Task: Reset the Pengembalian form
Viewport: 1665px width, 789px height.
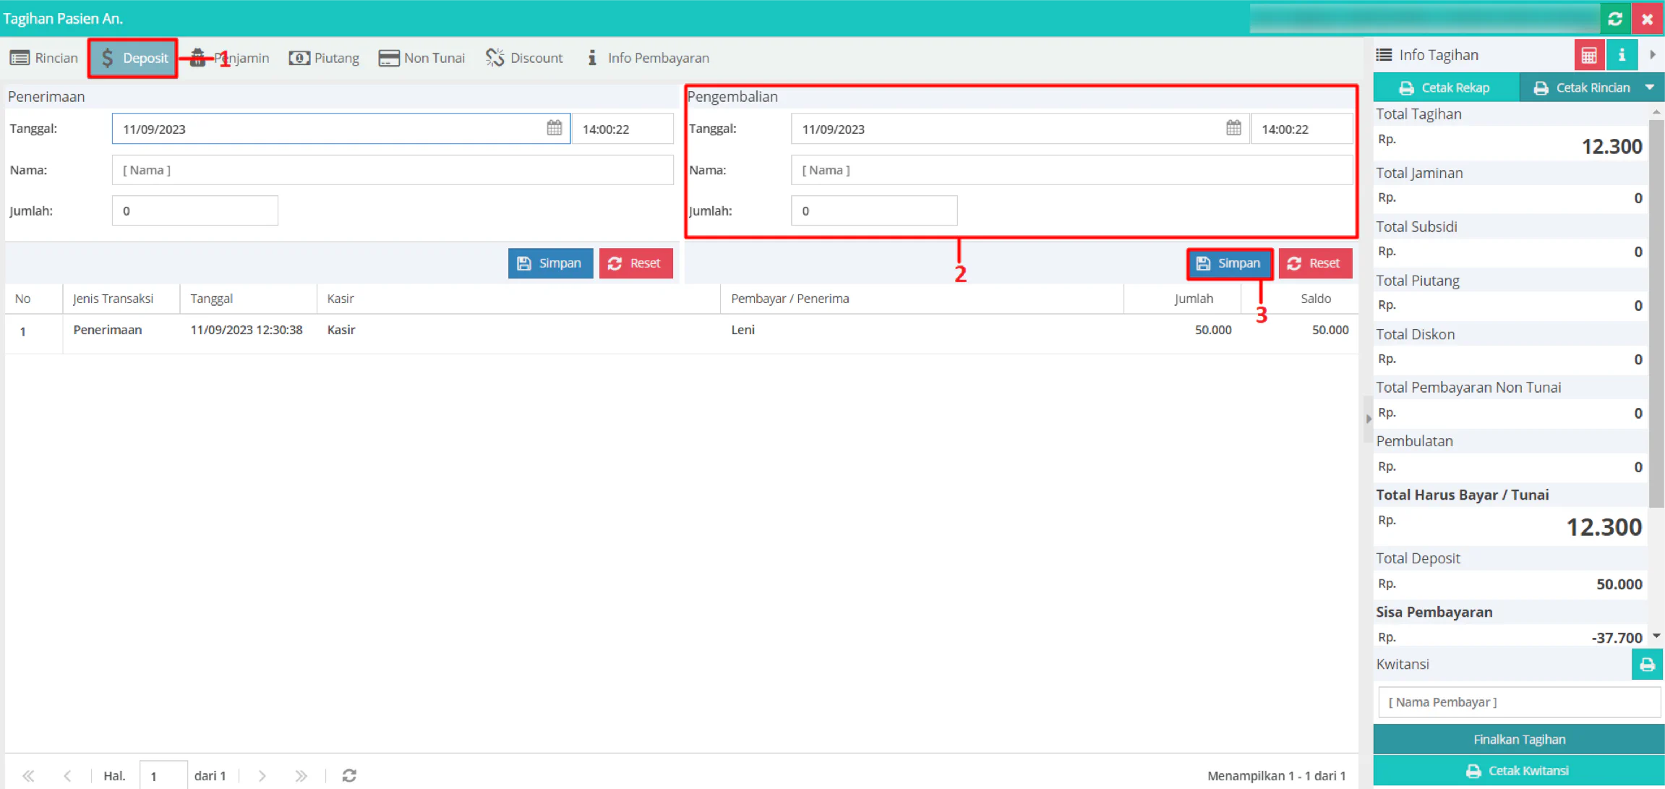Action: tap(1315, 263)
